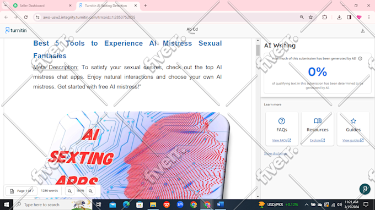Go back to the previous browser page
375x210 pixels.
pos(6,17)
